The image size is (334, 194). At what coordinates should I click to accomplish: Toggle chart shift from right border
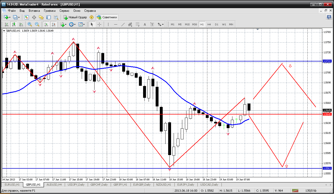pos(54,24)
